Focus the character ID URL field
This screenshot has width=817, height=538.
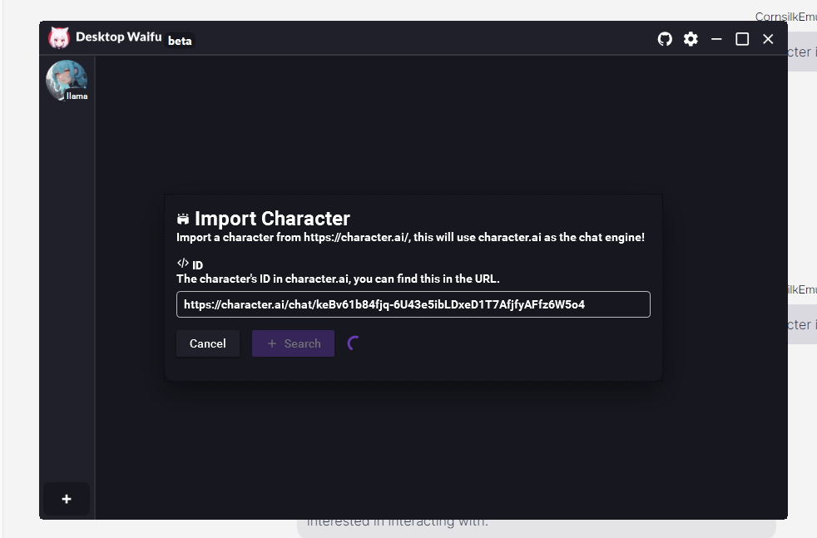(x=413, y=304)
